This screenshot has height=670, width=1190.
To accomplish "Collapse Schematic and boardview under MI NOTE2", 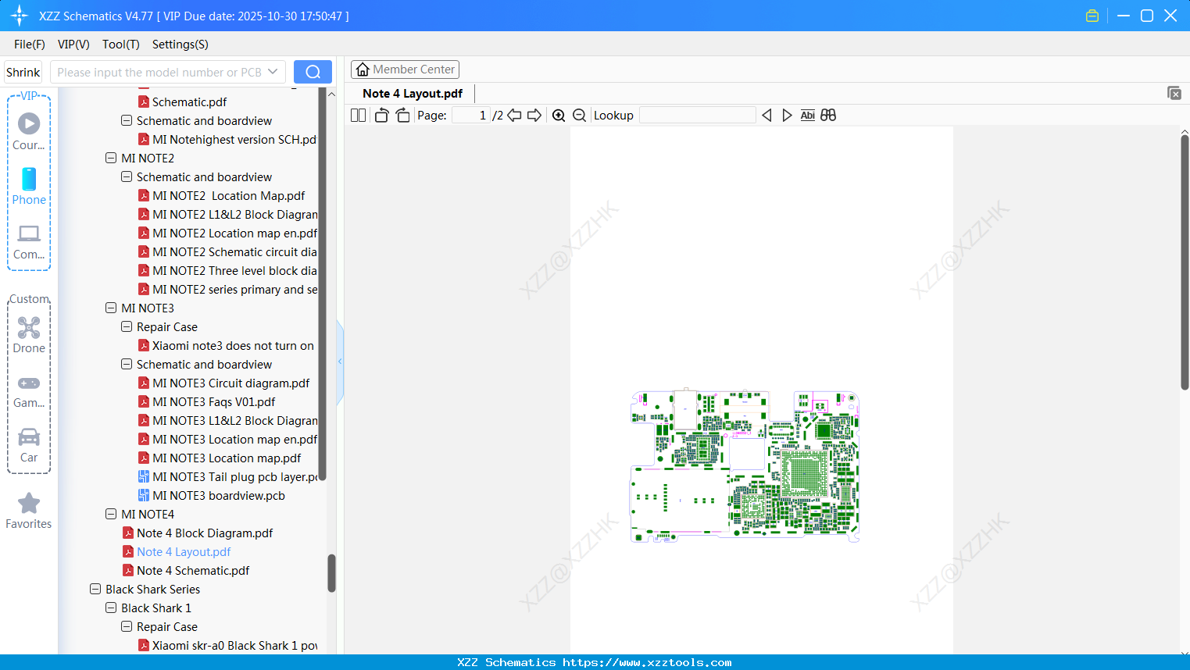I will tap(127, 176).
